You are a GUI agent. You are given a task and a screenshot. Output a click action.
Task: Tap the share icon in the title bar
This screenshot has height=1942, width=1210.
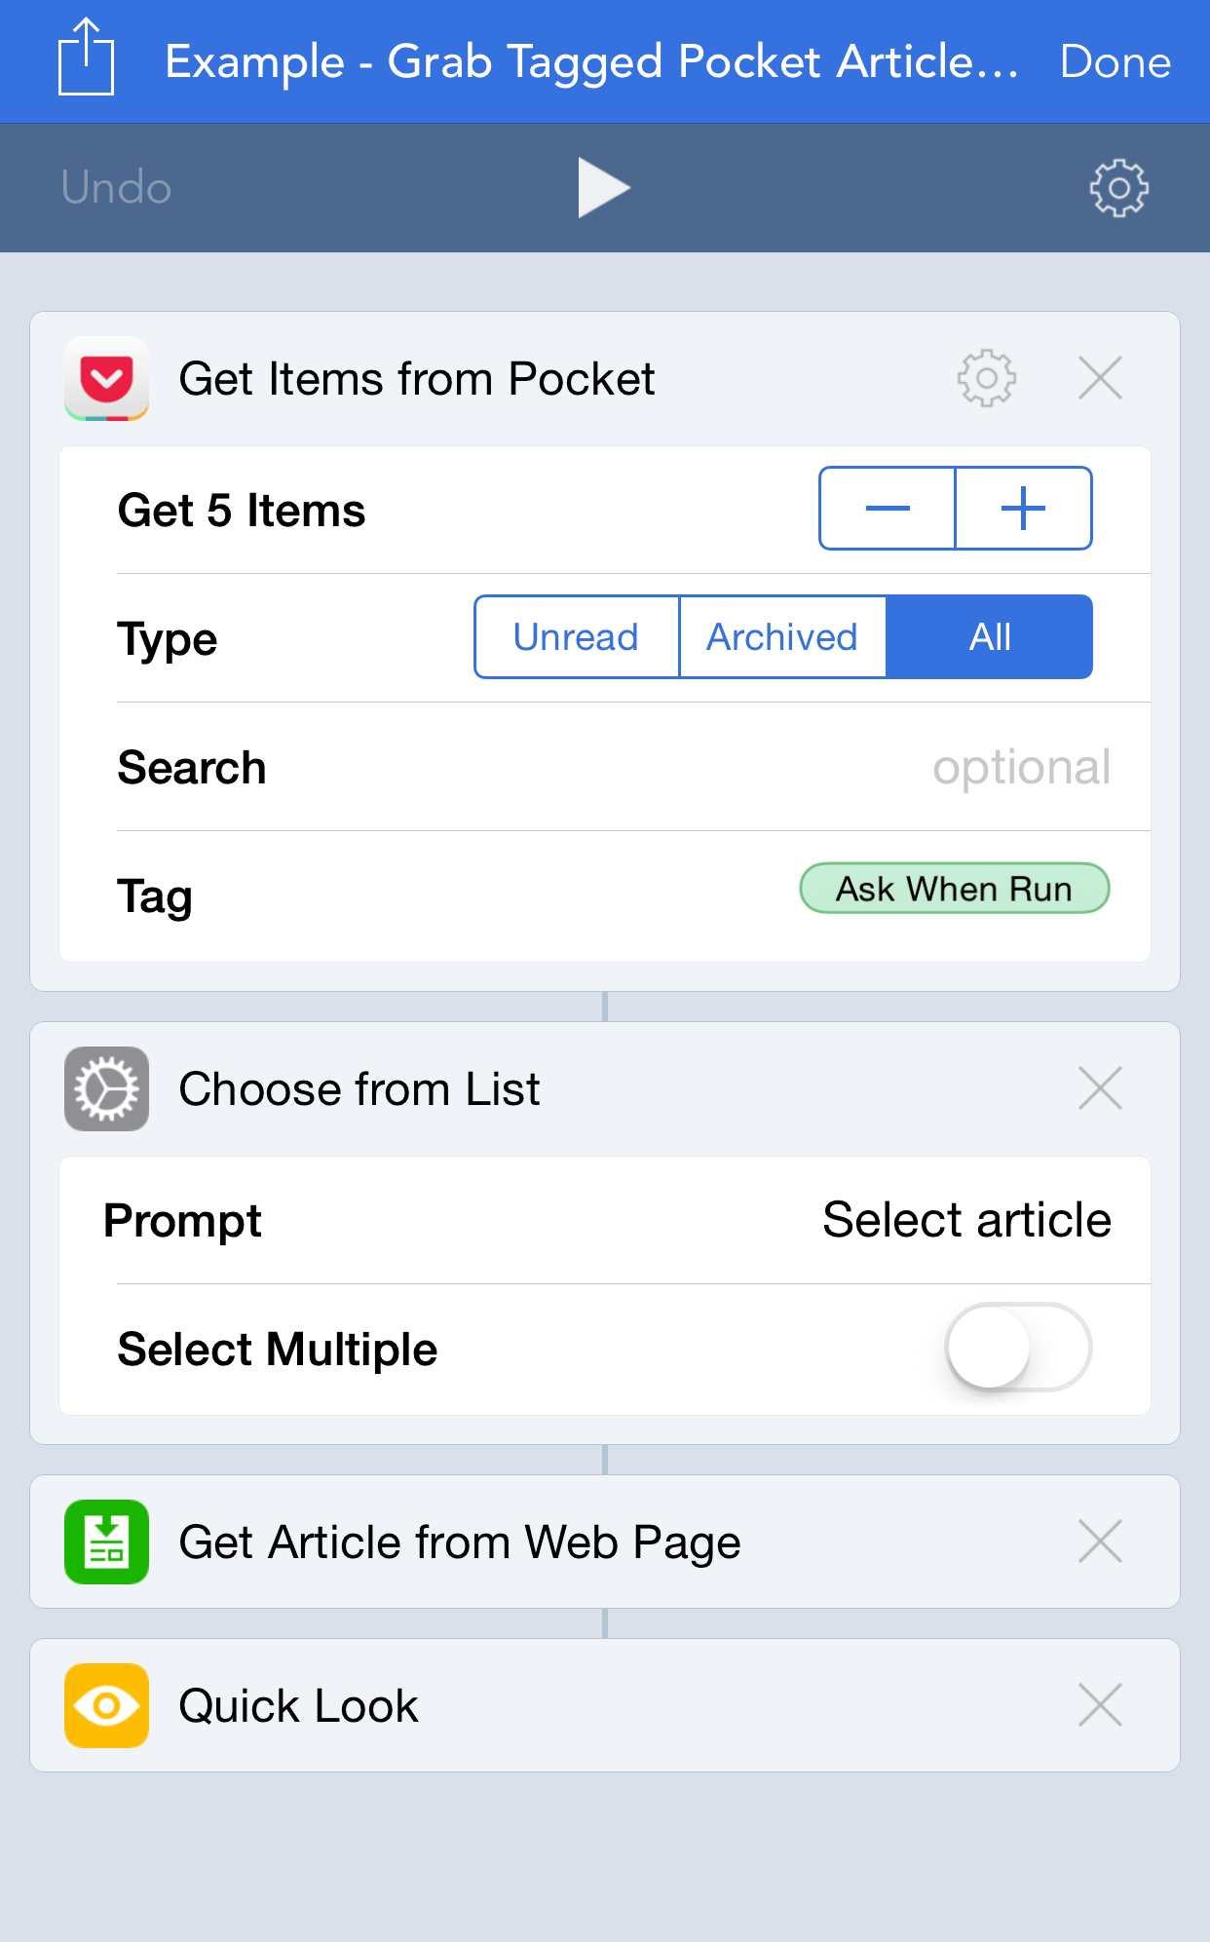click(x=86, y=60)
